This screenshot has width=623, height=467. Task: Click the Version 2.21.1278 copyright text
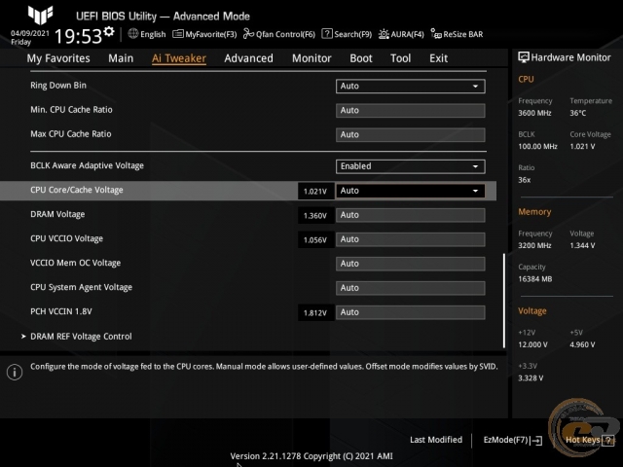point(311,456)
